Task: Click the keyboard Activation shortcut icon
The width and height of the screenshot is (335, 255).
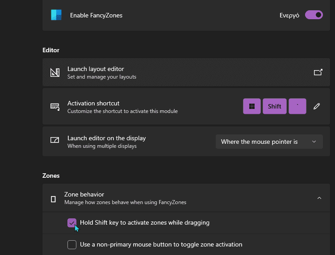Action: (55, 107)
